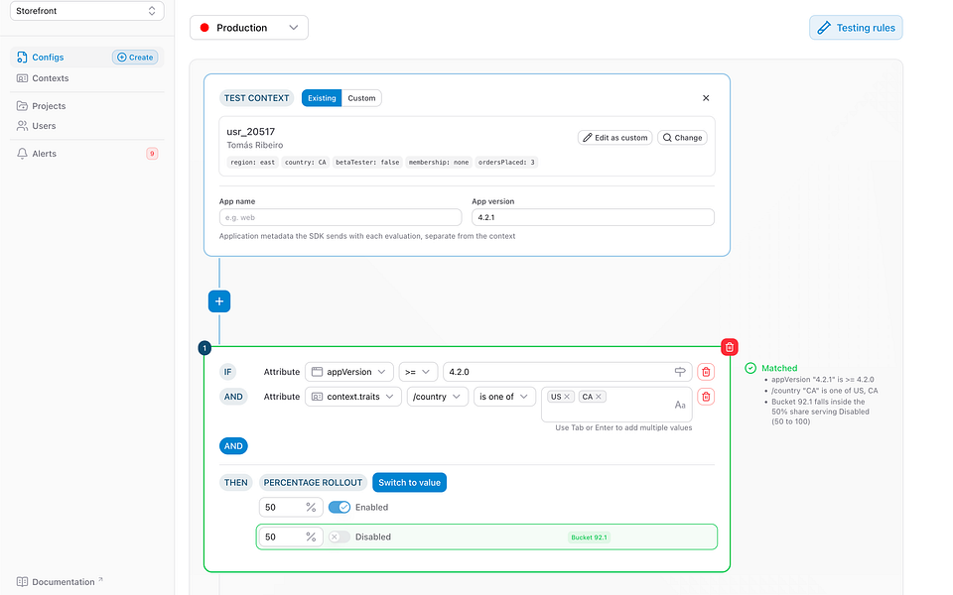Open the 'is one of' operator dropdown
This screenshot has width=953, height=595.
504,397
